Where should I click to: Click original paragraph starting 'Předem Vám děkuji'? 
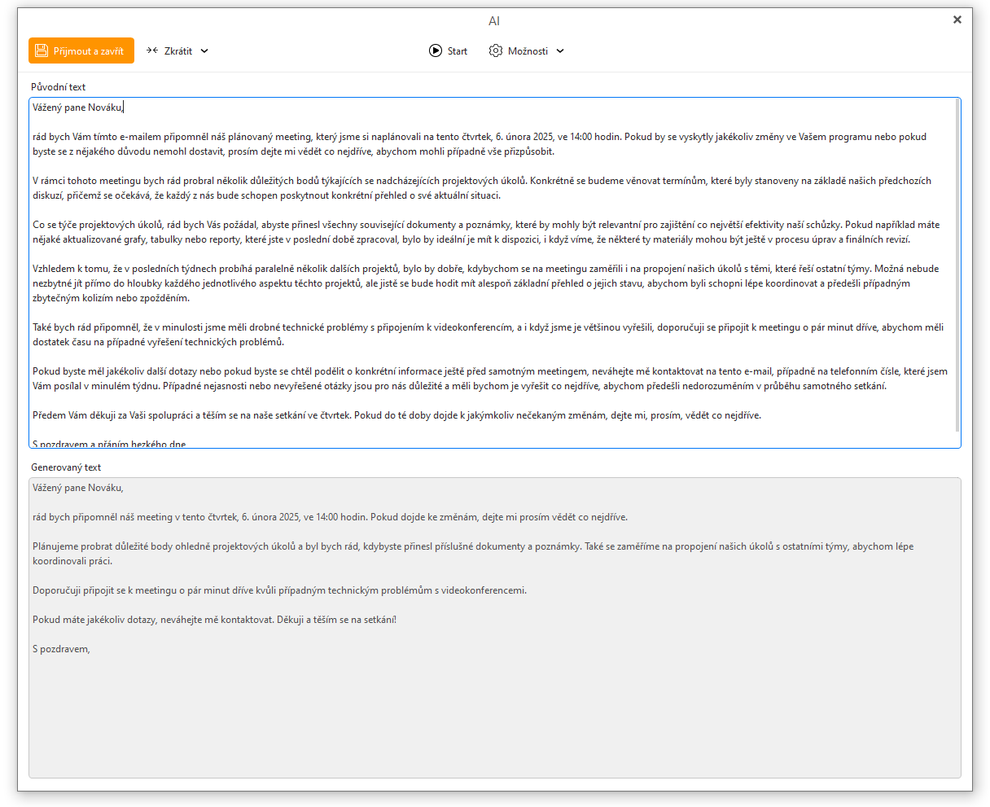[396, 414]
